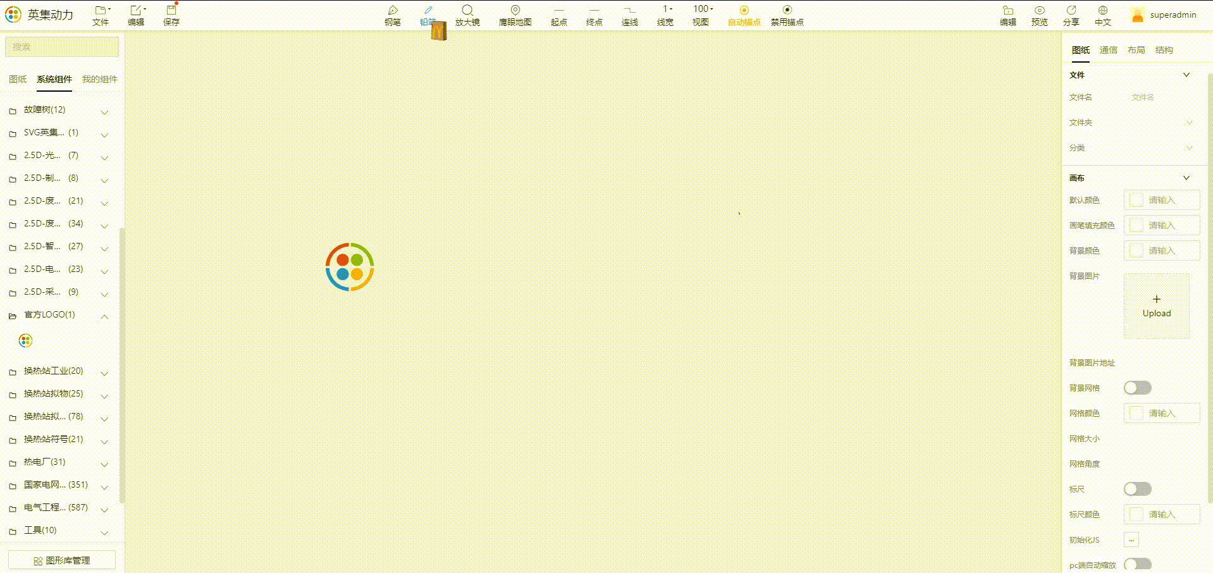1213x573 pixels.
Task: Collapse the 官方LOGO(1) folder
Action: [61, 315]
